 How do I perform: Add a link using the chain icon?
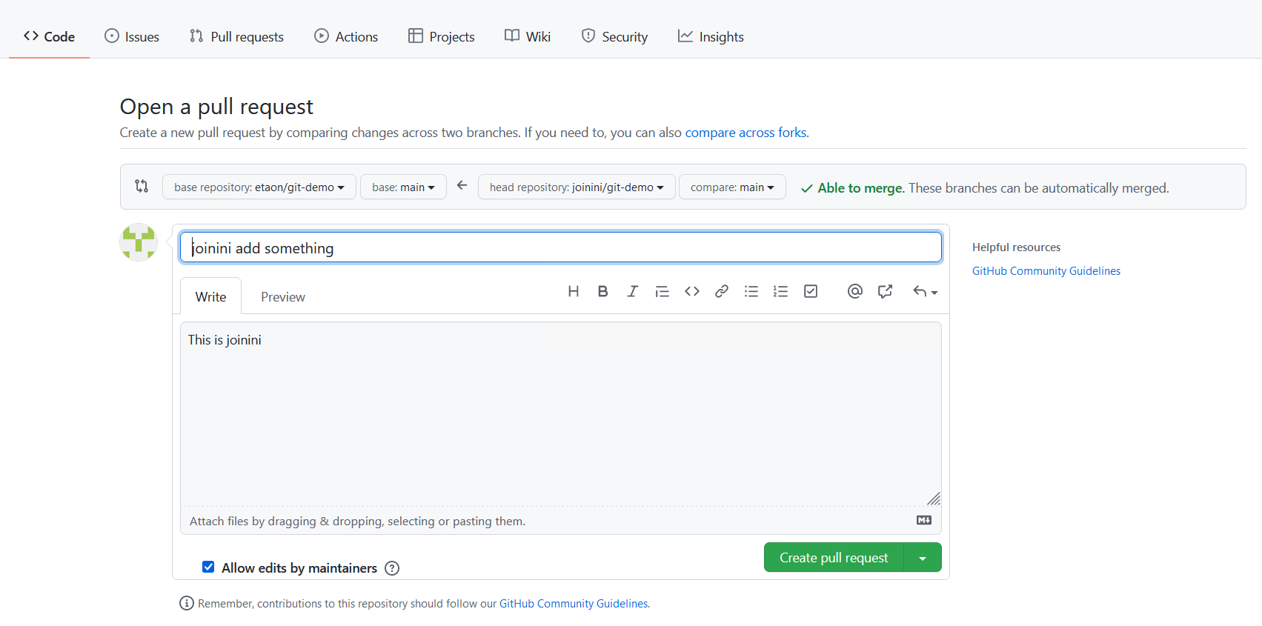[722, 291]
